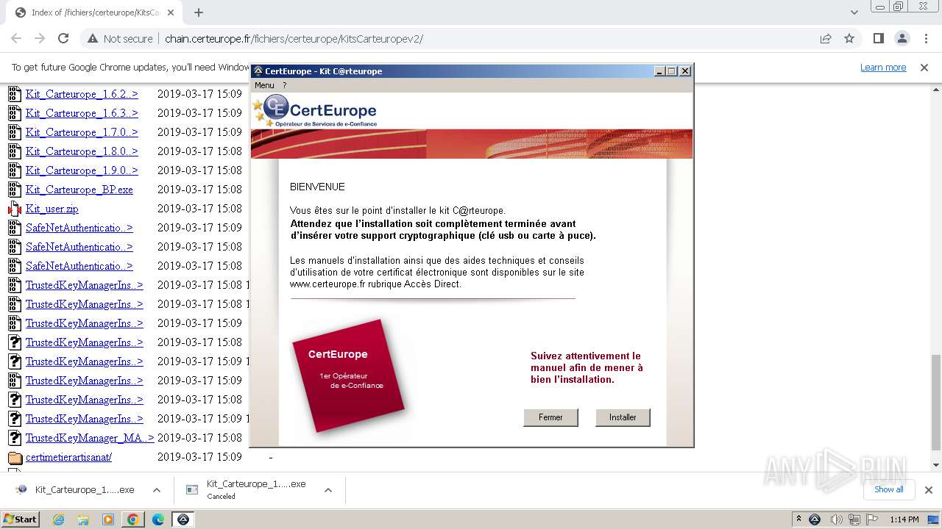
Task: Open the tab search chevron
Action: tap(854, 12)
